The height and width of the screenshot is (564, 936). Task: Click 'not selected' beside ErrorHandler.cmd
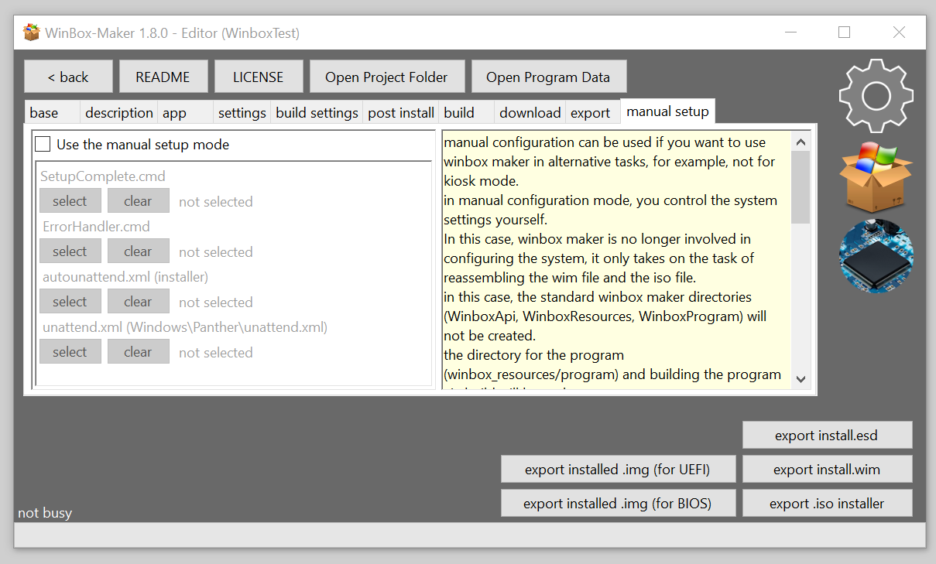[216, 252]
